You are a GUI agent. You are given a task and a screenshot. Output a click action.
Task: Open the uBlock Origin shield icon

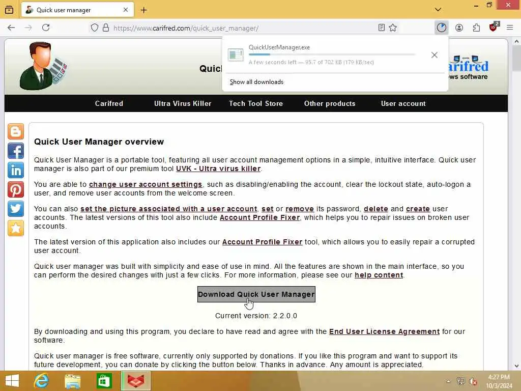click(494, 27)
